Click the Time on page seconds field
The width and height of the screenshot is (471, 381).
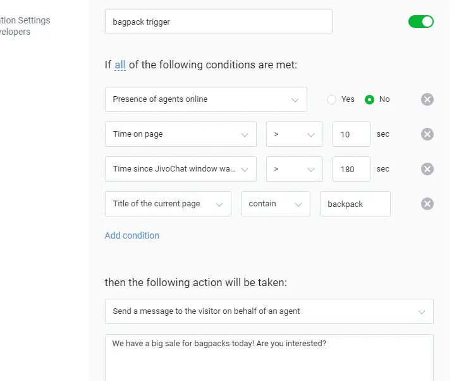(351, 134)
